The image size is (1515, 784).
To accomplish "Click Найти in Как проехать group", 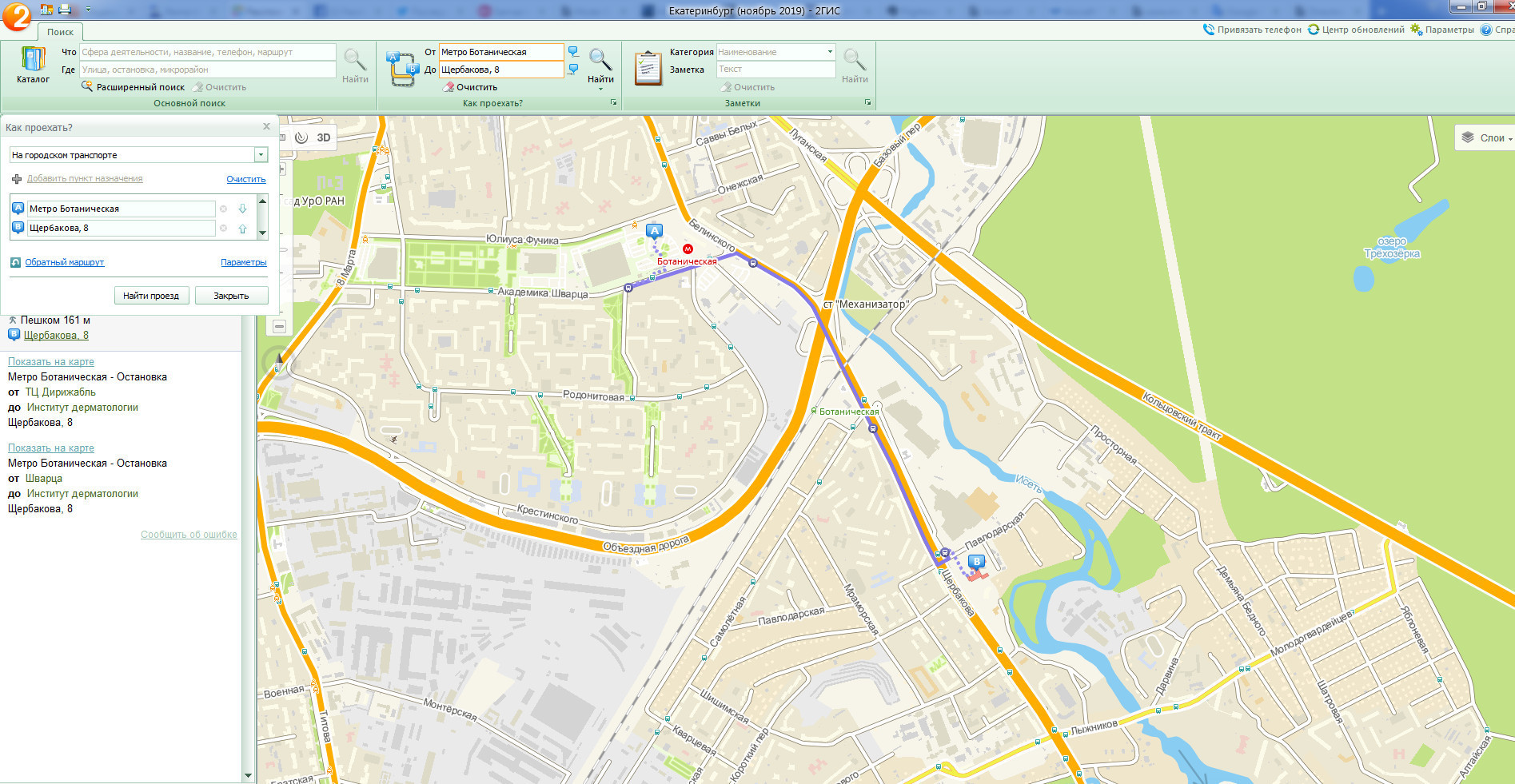I will 600,64.
